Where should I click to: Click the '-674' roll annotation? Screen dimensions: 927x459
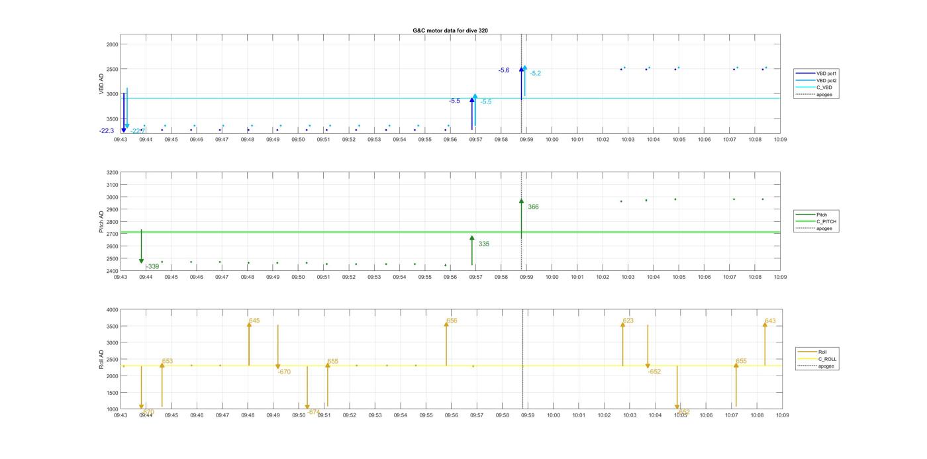pos(313,412)
